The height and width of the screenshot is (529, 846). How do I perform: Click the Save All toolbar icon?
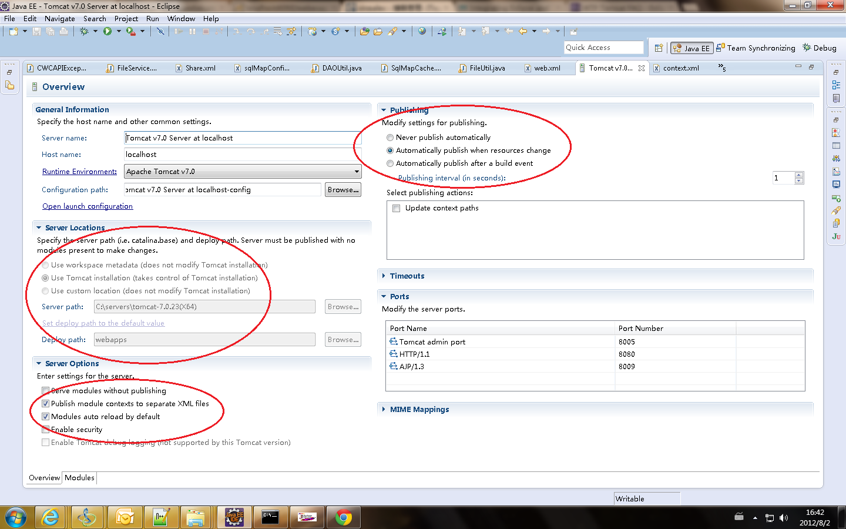pyautogui.click(x=51, y=31)
